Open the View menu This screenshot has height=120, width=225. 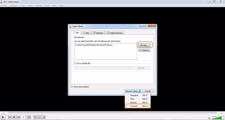(54, 6)
